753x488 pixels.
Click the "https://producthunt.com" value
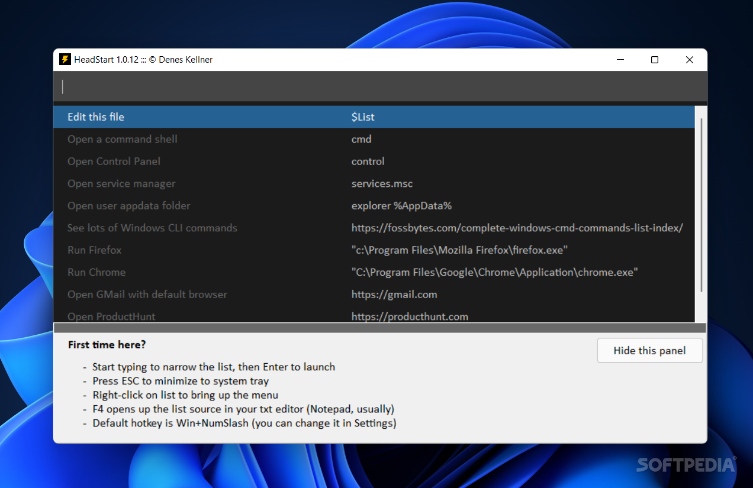click(410, 316)
